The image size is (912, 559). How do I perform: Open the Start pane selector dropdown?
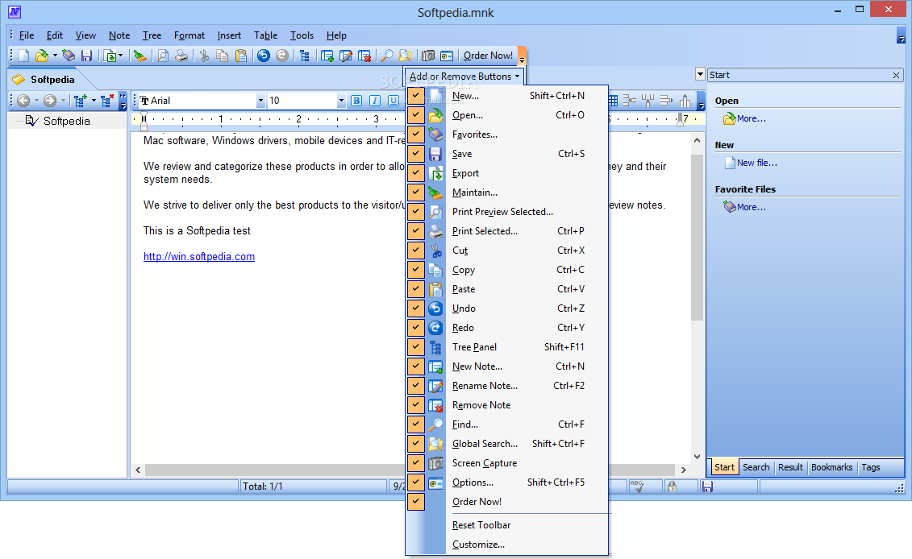point(700,74)
